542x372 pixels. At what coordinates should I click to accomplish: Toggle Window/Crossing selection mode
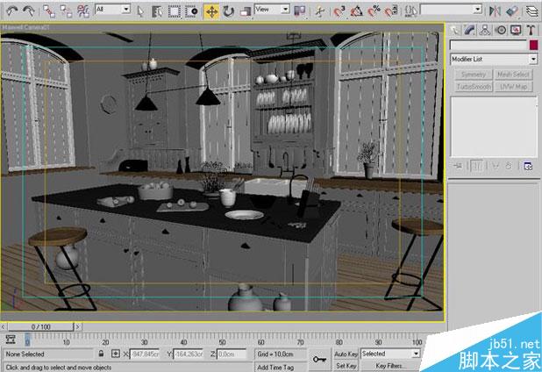point(191,11)
